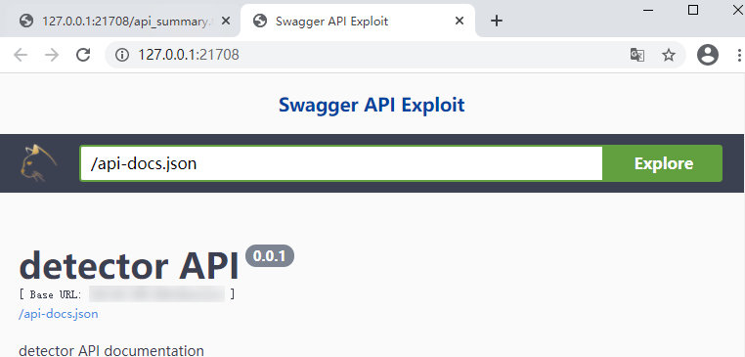Reload the page with the refresh icon

tap(83, 55)
